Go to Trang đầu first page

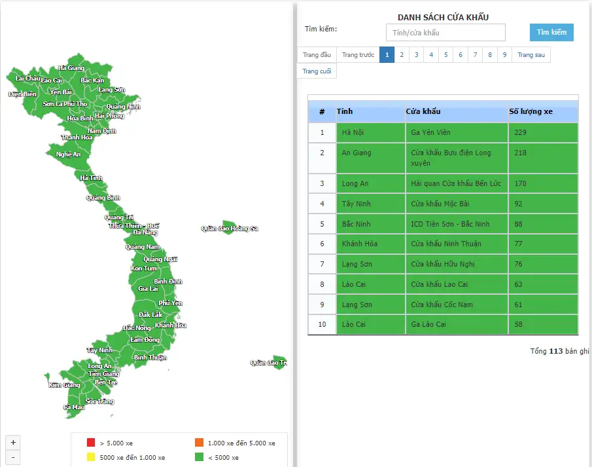click(x=317, y=55)
